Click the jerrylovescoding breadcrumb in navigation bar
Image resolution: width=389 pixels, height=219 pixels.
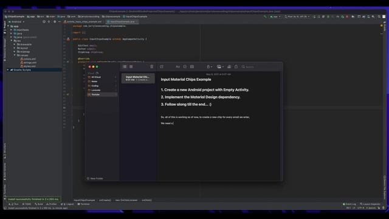(89, 16)
